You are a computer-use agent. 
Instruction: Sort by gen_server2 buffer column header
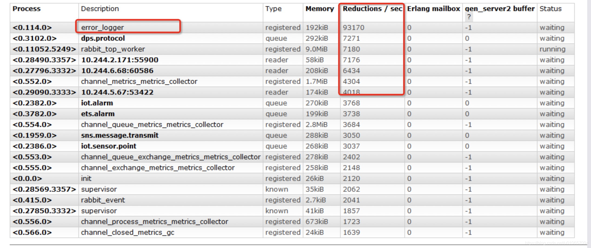500,9
